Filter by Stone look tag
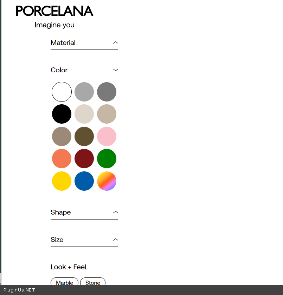 (93, 282)
